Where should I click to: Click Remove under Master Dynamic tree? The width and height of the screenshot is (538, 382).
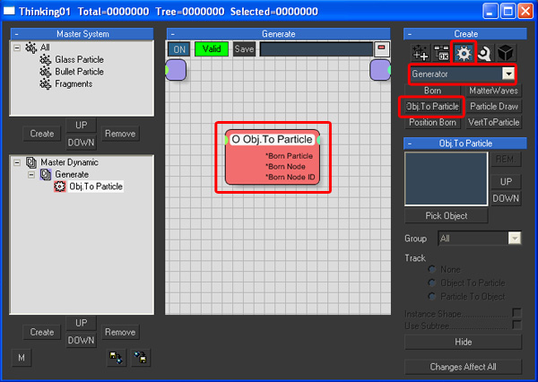[x=120, y=332]
